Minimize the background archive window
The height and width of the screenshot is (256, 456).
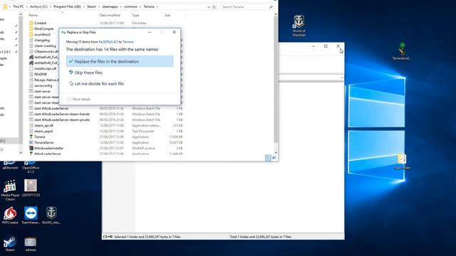click(313, 46)
